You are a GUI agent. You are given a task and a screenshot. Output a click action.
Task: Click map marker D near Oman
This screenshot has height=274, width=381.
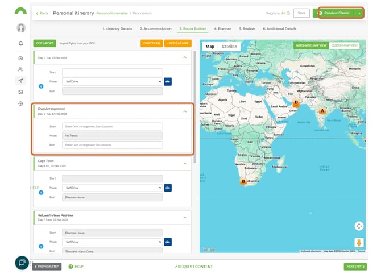click(x=296, y=102)
